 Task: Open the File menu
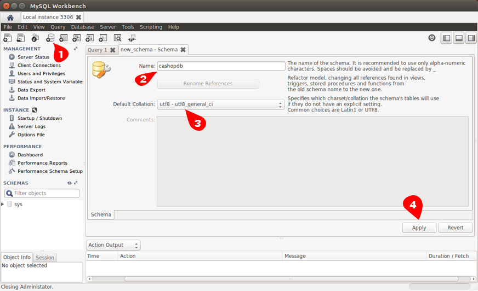pos(8,27)
